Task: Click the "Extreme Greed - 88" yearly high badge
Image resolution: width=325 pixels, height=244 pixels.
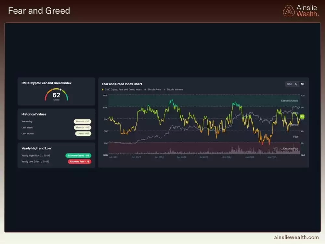Action: click(x=78, y=156)
